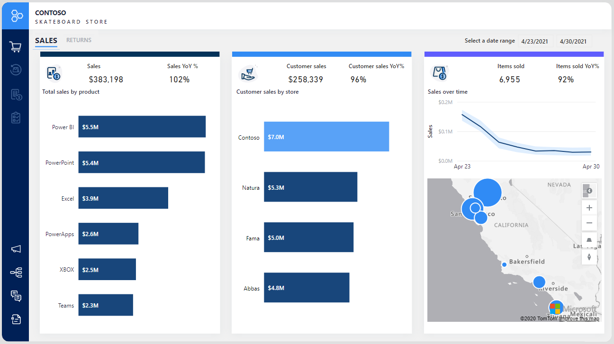Viewport: 614px width, 344px height.
Task: Click the clipboard checklist sidebar icon
Action: tap(16, 117)
